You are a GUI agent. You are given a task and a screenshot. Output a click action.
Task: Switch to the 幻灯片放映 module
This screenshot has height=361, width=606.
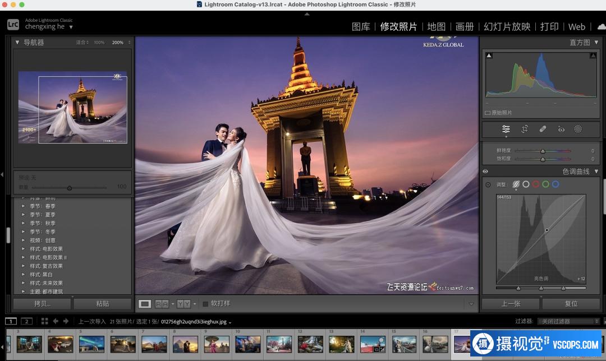tap(507, 27)
